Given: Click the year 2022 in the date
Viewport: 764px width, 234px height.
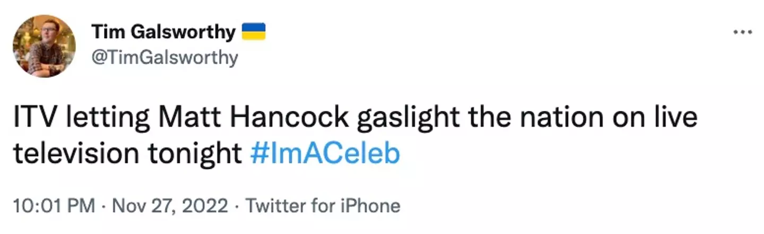Looking at the screenshot, I should click(207, 205).
